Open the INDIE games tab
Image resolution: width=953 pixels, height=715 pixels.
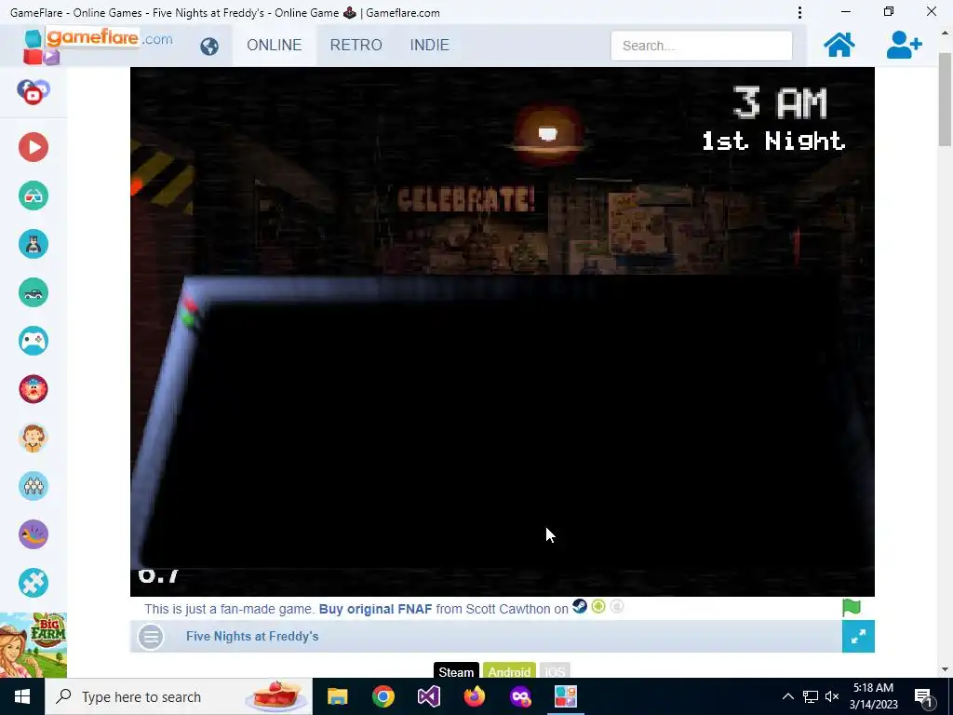coord(430,45)
